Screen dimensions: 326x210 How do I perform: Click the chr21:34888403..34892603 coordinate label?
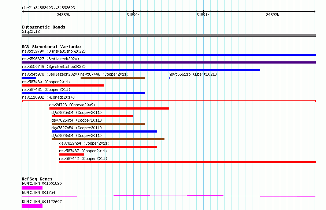click(48, 8)
